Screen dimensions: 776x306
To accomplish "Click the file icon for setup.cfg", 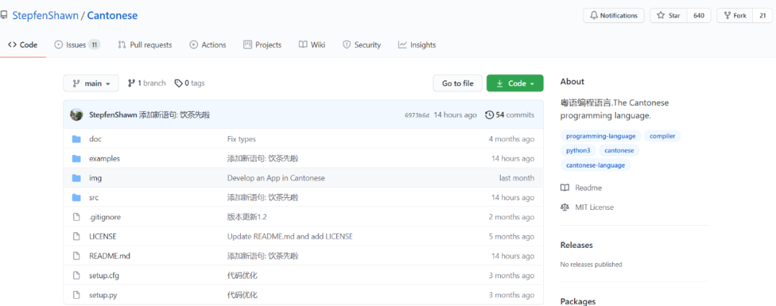I will point(76,275).
